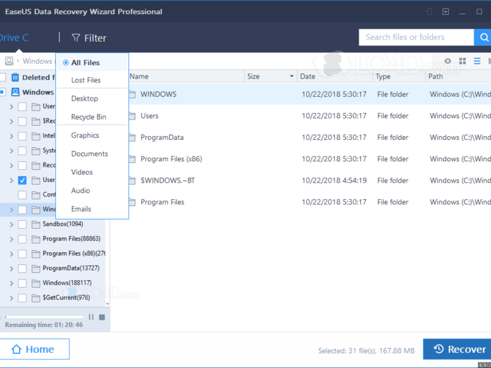Image resolution: width=491 pixels, height=368 pixels.
Task: Focus the Search files or folders field
Action: point(416,37)
